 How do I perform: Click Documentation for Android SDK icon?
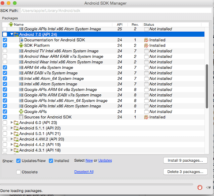tap(21, 40)
